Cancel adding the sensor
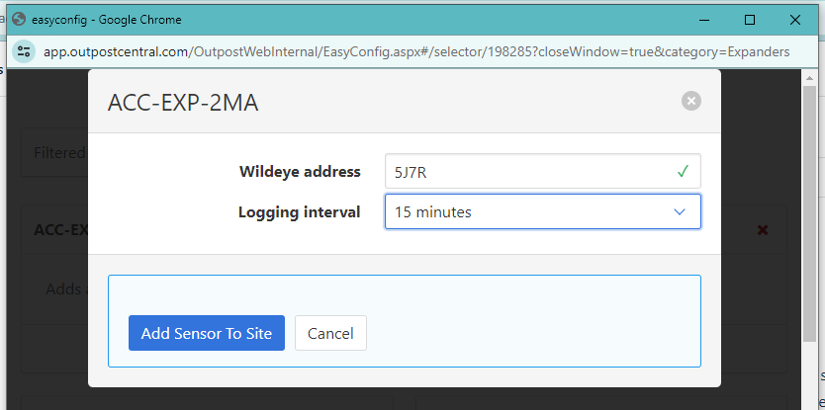Screen dimensions: 825x410 click(330, 333)
